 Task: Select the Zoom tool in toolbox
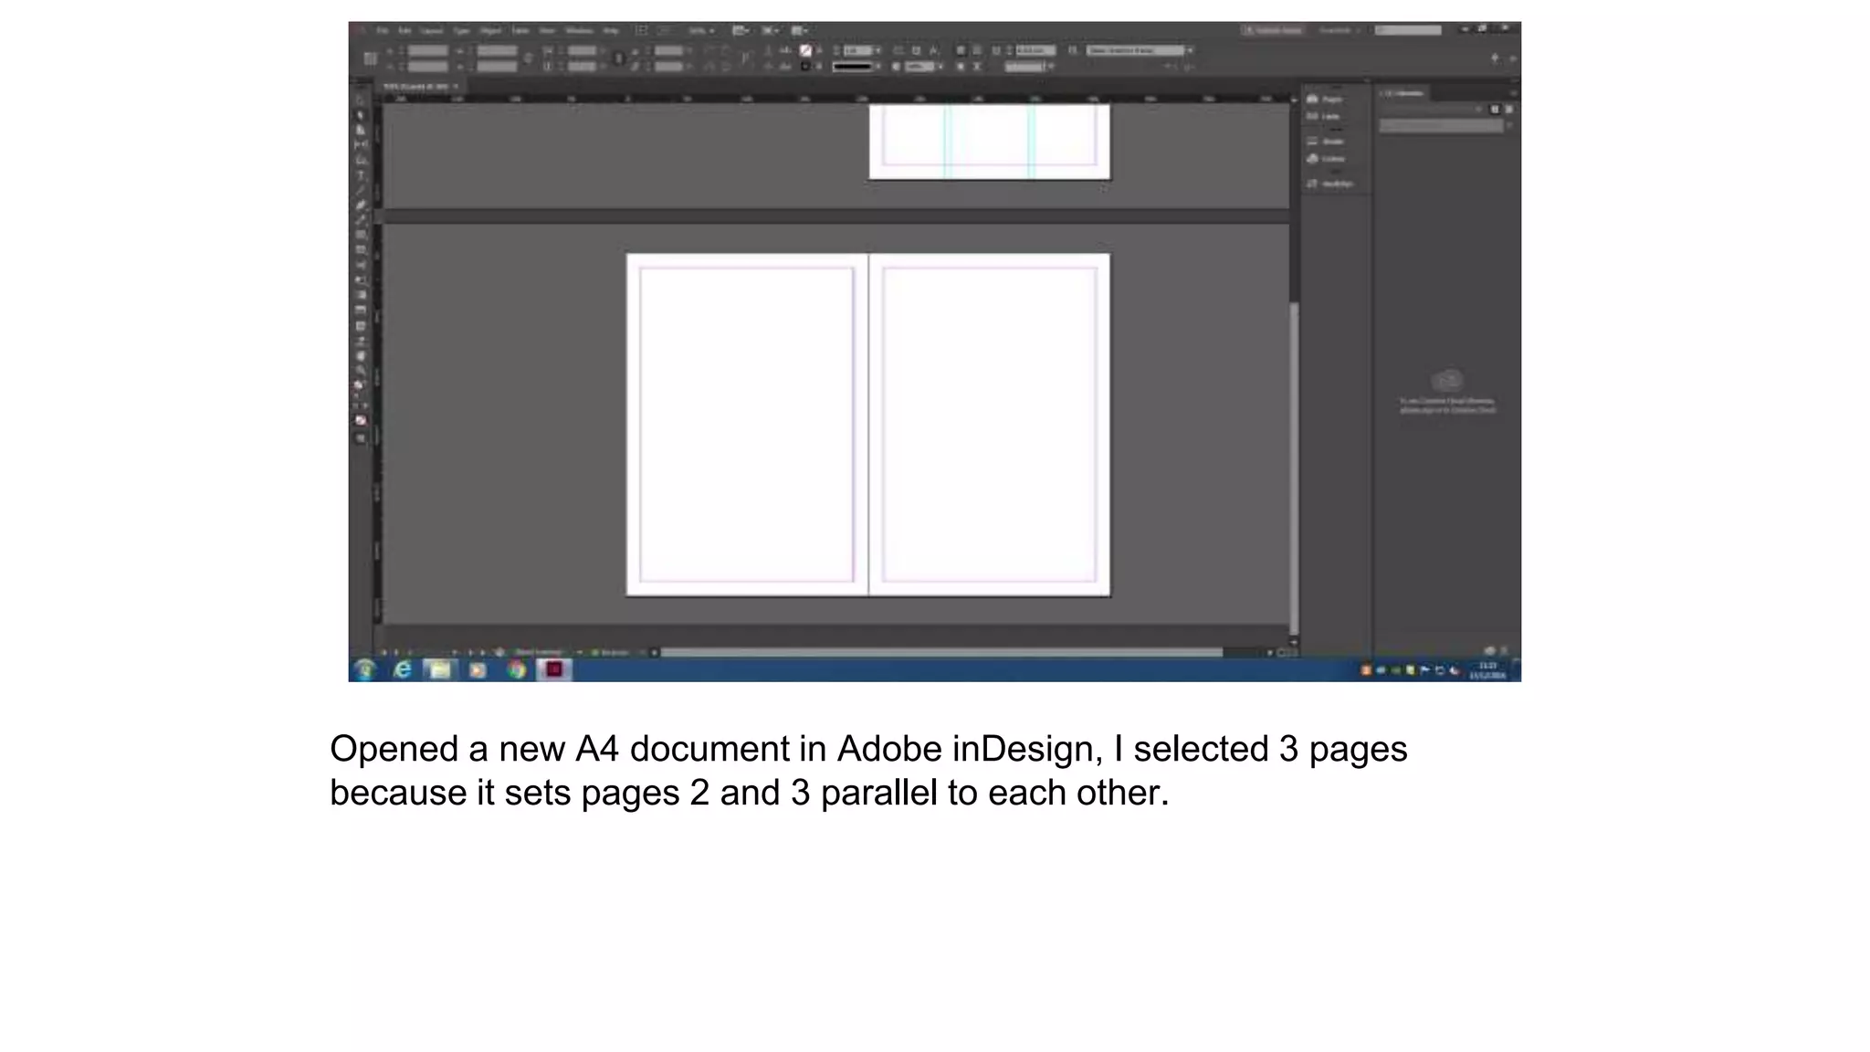click(361, 371)
